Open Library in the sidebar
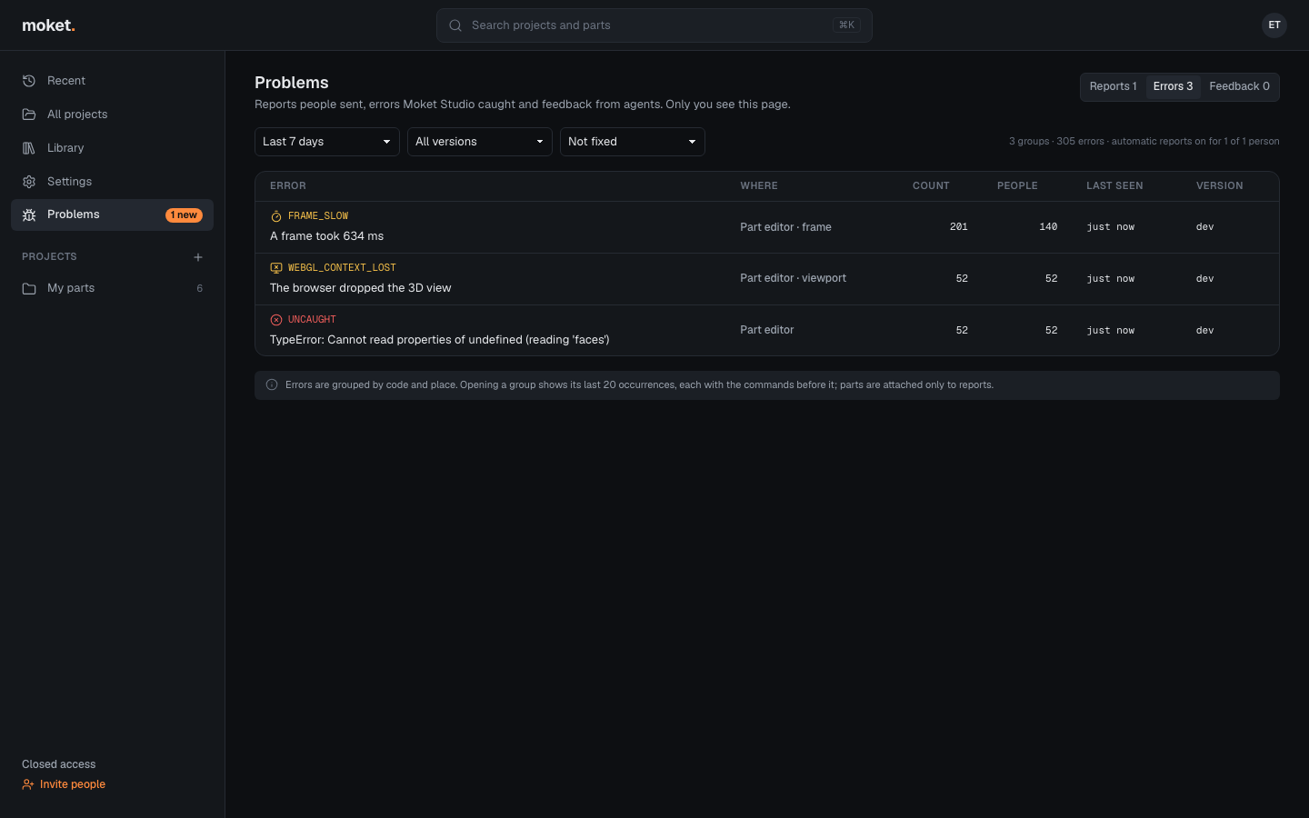1309x818 pixels. point(112,148)
